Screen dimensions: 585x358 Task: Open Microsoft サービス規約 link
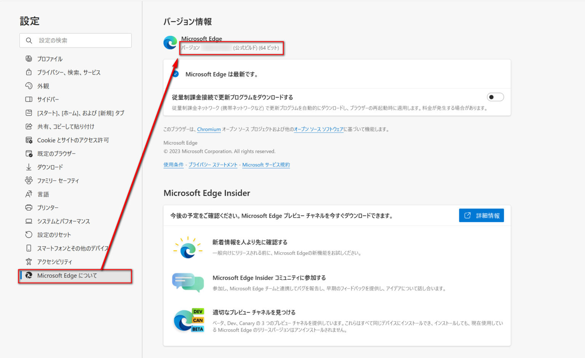[x=266, y=165]
